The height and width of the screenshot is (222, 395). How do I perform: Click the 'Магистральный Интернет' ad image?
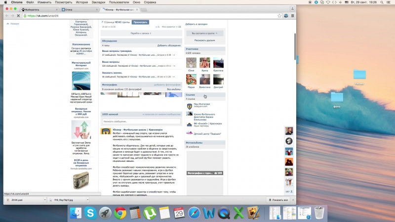pos(81,81)
